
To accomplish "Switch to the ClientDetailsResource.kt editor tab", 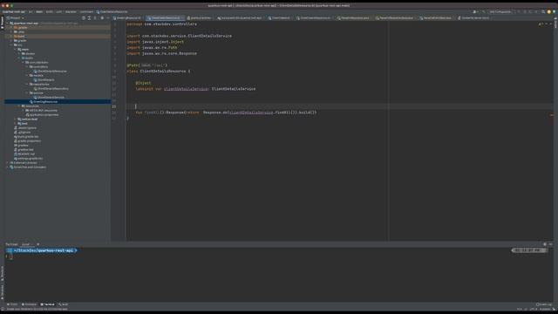I will click(166, 17).
